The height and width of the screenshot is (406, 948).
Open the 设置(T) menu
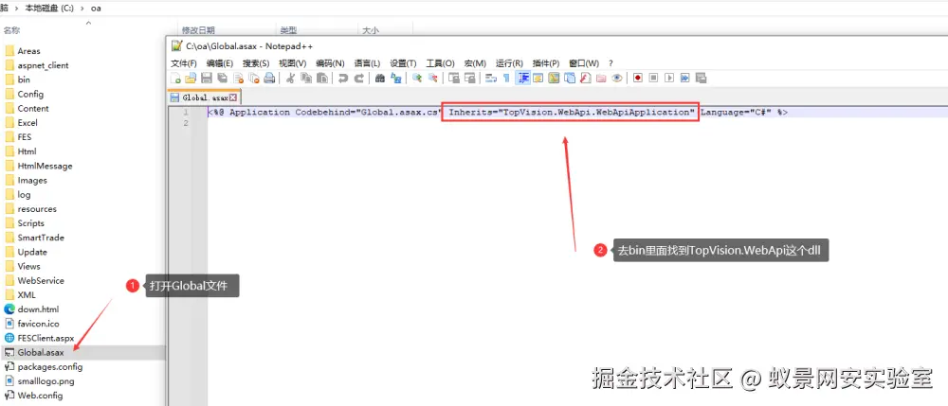click(x=403, y=63)
